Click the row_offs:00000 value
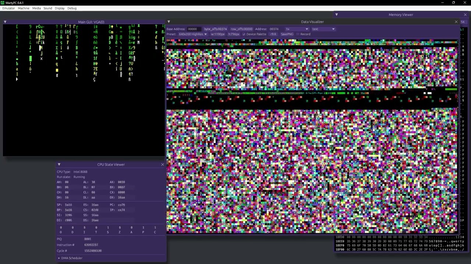Viewport: 471px width, 264px height. tap(241, 29)
